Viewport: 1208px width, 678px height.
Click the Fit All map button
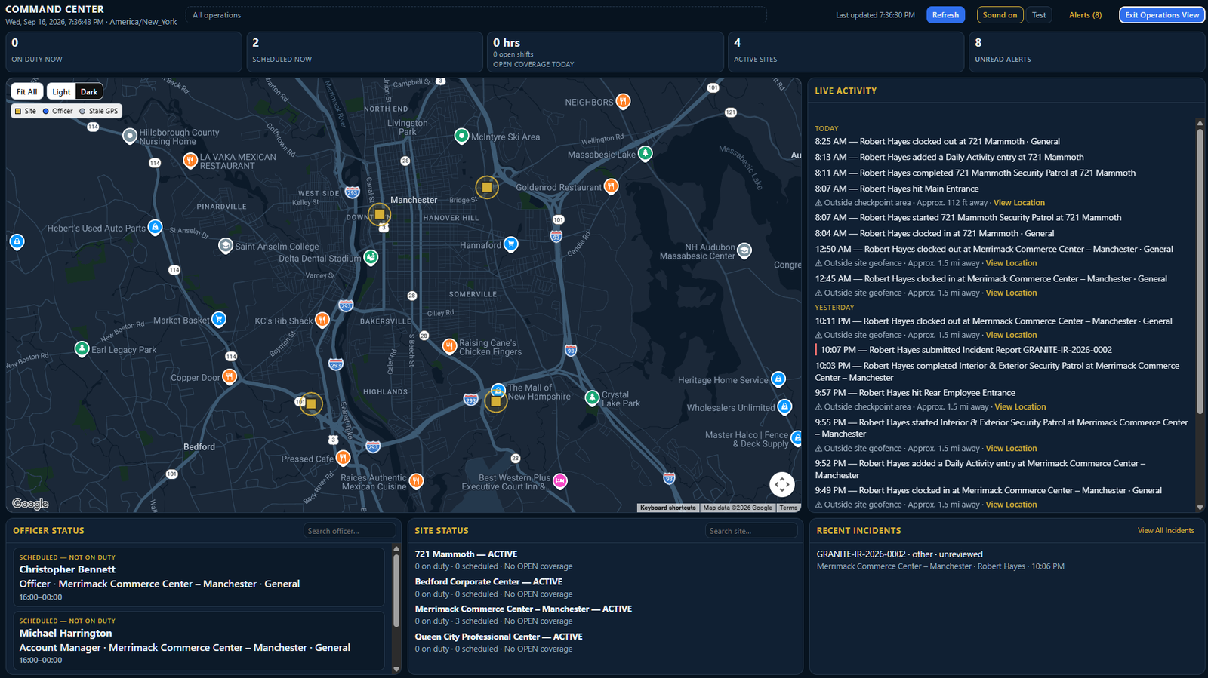click(x=27, y=91)
